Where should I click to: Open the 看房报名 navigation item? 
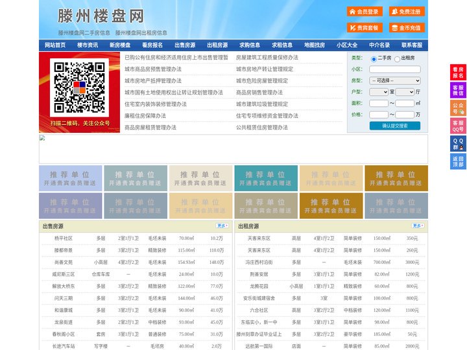tap(152, 45)
